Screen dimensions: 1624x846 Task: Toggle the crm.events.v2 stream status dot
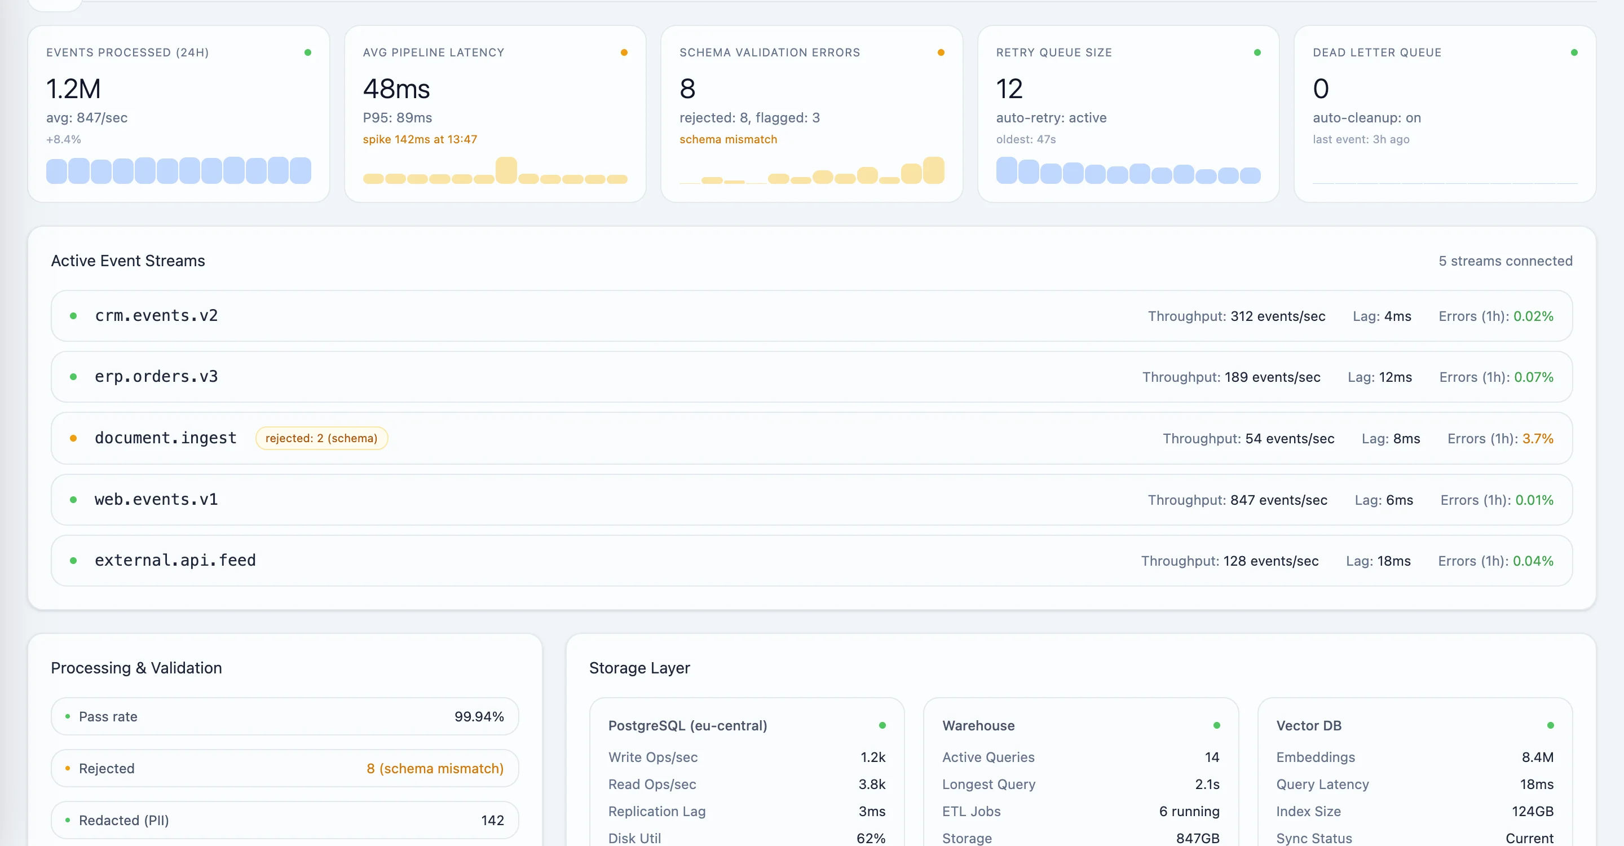coord(74,316)
